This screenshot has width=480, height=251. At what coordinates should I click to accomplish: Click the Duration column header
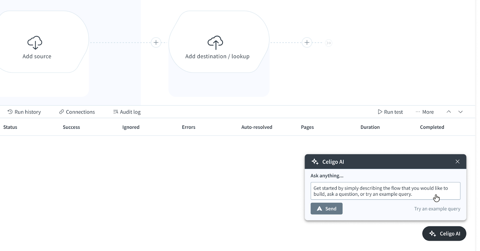[x=370, y=127]
